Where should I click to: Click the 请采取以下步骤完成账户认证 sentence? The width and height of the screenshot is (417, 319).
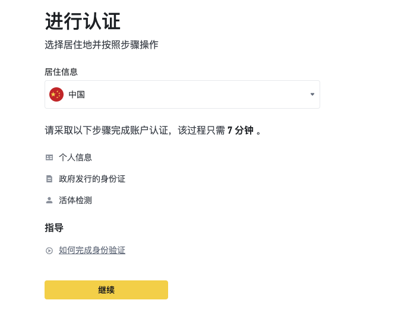point(107,130)
